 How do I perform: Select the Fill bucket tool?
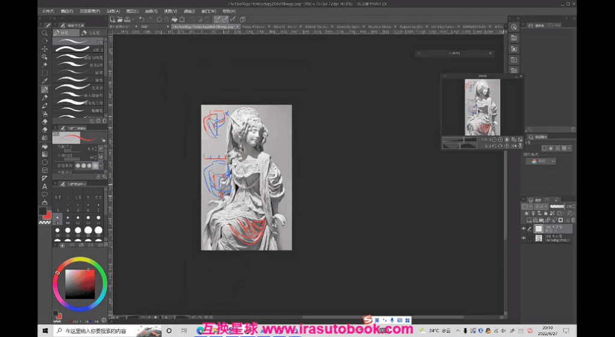(x=44, y=146)
